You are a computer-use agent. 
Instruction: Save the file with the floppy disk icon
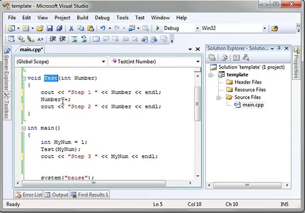50,28
